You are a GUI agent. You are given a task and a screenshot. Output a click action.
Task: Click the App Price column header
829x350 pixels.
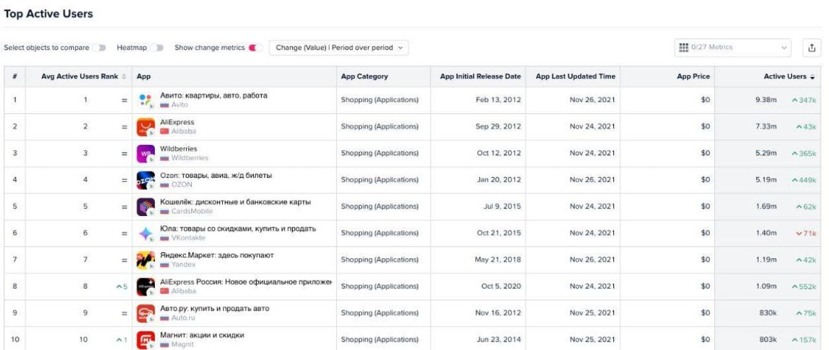tap(693, 76)
